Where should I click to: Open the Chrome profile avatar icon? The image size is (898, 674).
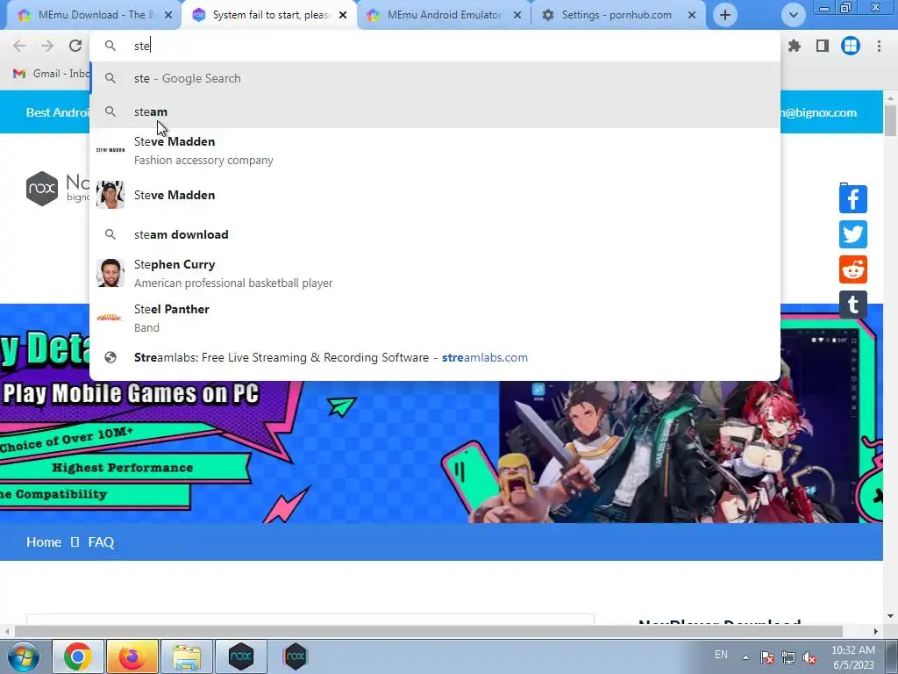[x=851, y=46]
